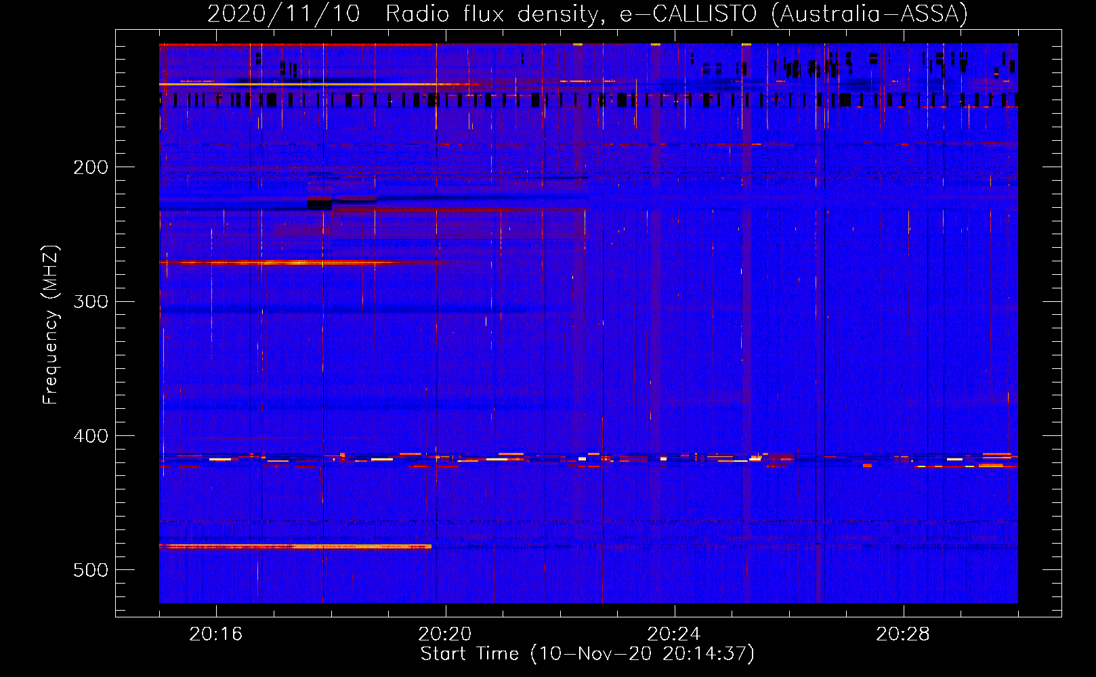Screen dimensions: 1096x677
Task: Click the 20:28 time tick label
Action: click(x=903, y=634)
